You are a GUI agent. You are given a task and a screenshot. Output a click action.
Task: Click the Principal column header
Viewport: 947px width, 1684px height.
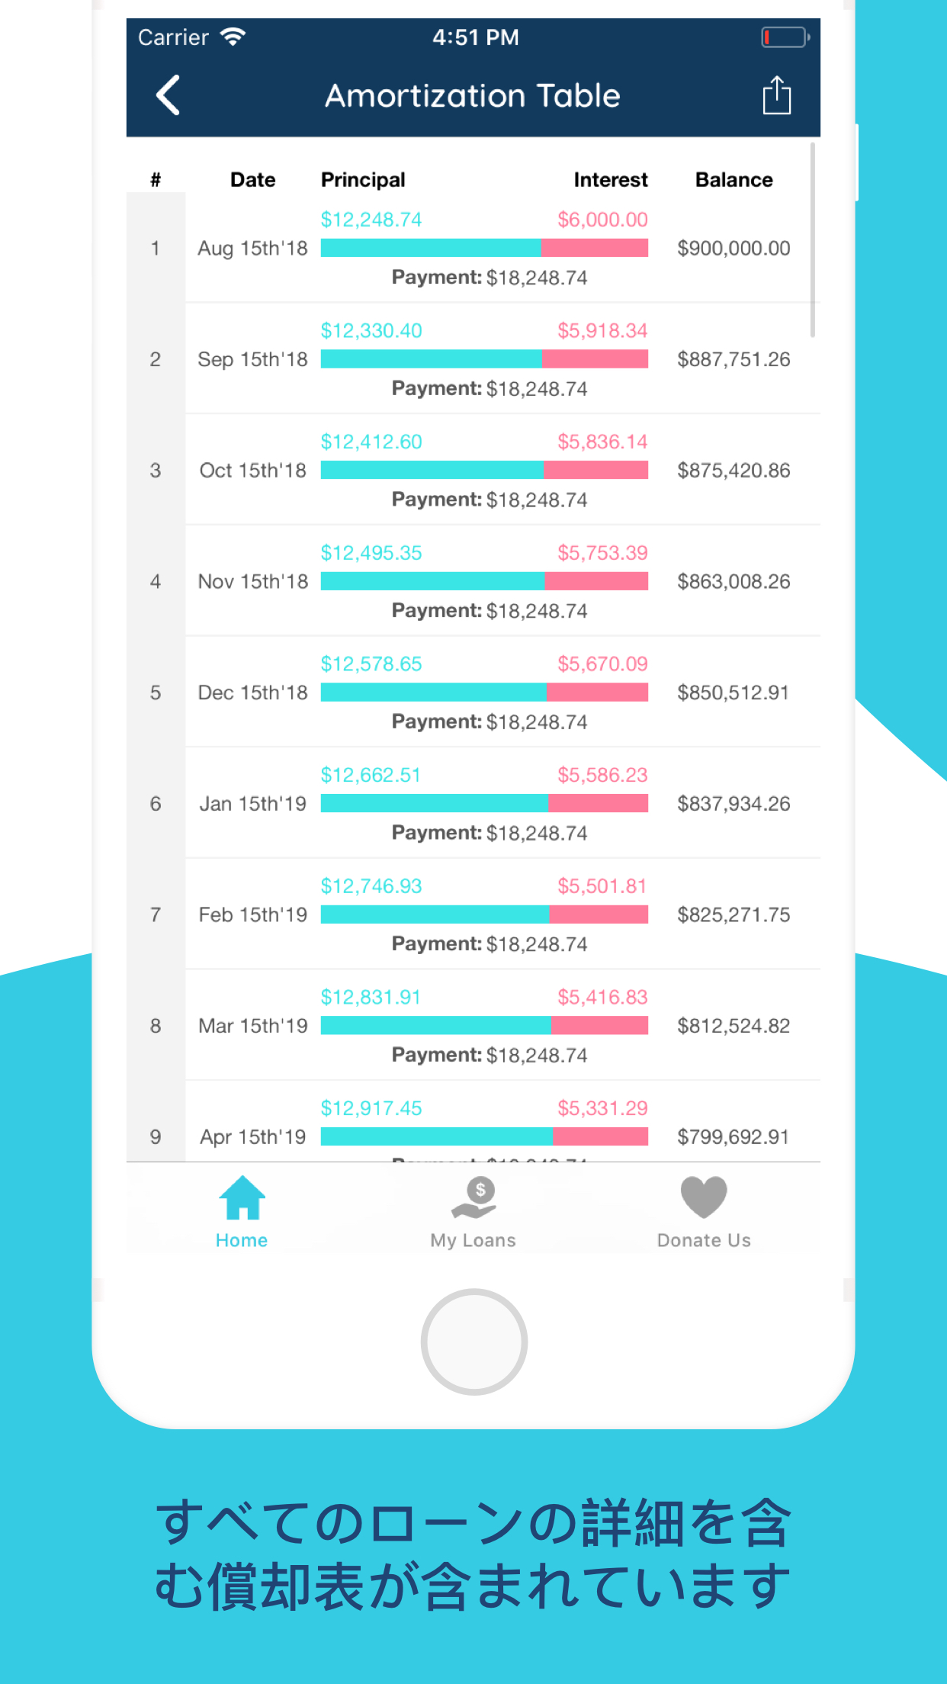tap(363, 180)
